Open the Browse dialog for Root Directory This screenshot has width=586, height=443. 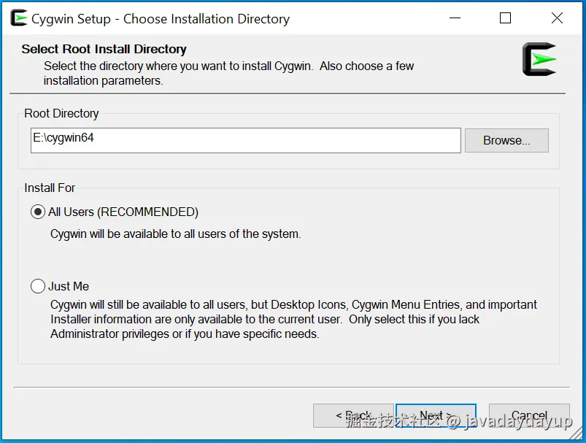click(506, 140)
